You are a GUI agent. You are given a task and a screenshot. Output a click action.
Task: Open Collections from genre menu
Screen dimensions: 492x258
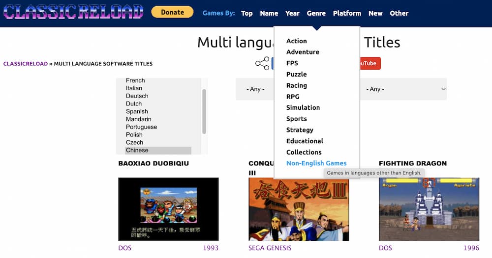click(x=304, y=152)
